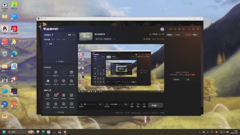Click the microphone icon beside the mic slider
Screen dimensions: 240x135
click(81, 104)
